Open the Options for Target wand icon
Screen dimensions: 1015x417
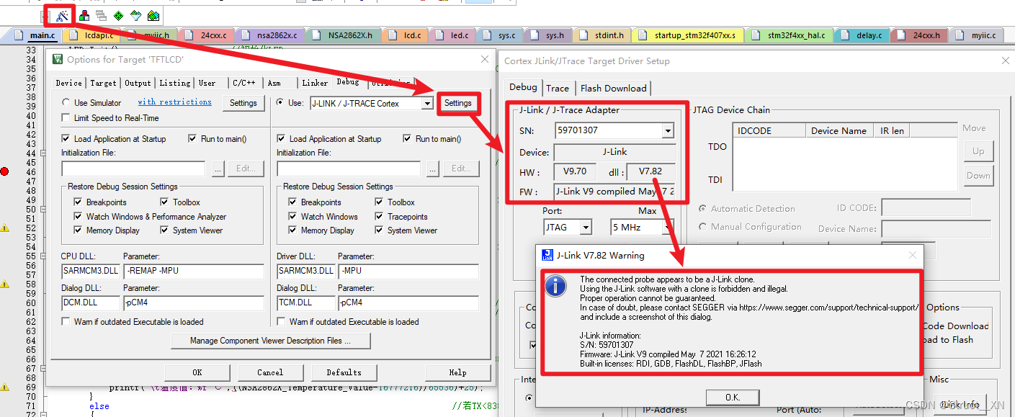point(63,14)
